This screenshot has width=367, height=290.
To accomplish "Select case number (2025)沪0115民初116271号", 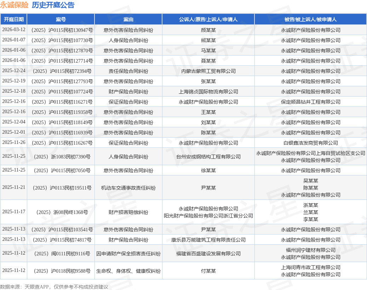I will (x=62, y=102).
